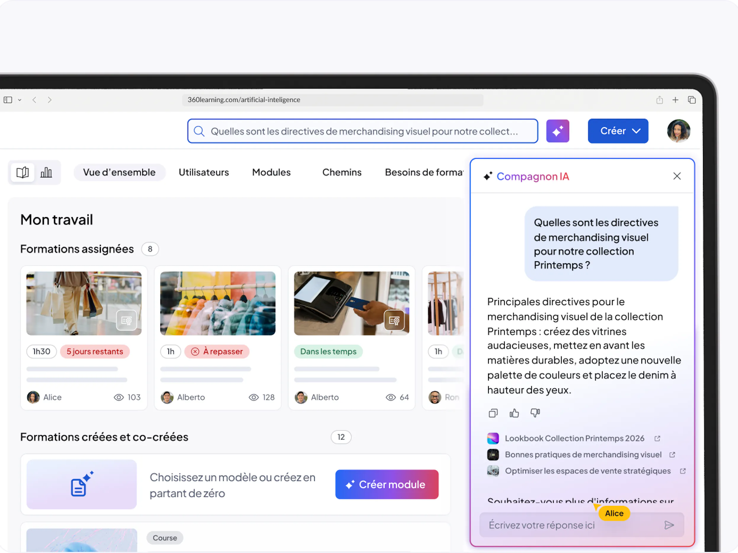Open the sidebar dropdown chevron
The height and width of the screenshot is (553, 738).
click(20, 100)
